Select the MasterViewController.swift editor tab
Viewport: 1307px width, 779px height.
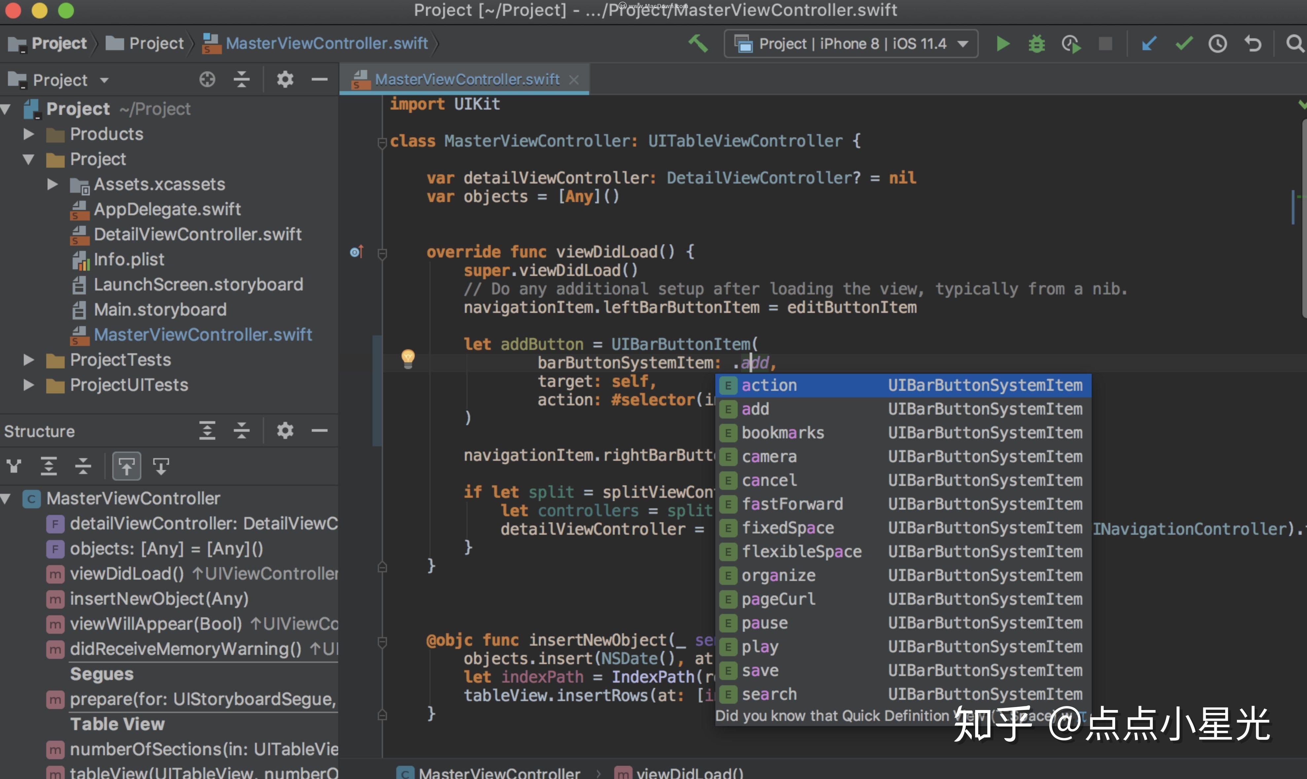click(x=464, y=79)
